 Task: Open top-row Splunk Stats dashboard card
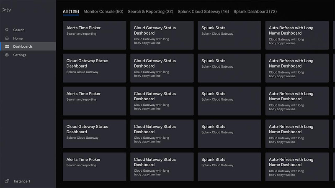click(x=229, y=35)
